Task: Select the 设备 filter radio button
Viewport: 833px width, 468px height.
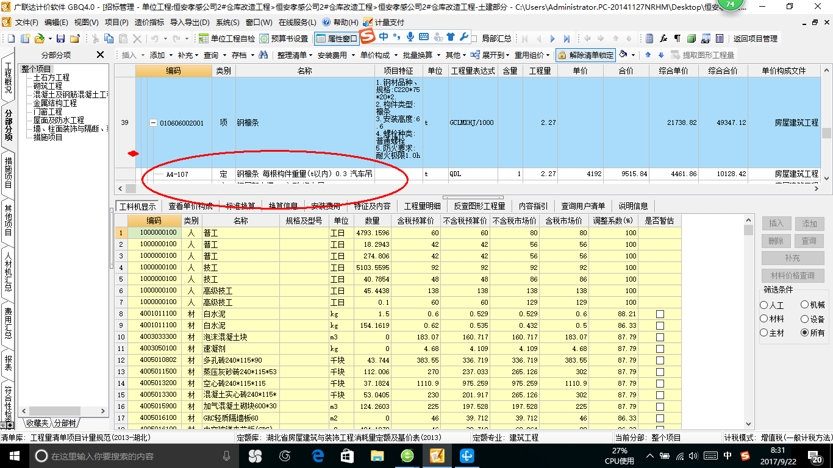Action: pos(805,319)
